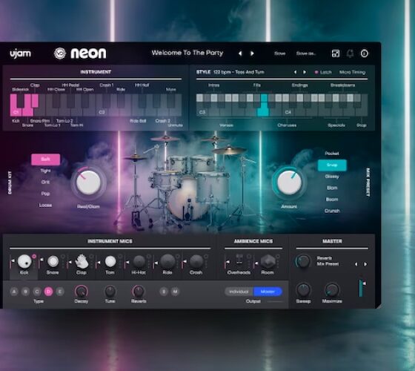Click the Tune knob
Screen dimensions: 415x371
tap(110, 292)
